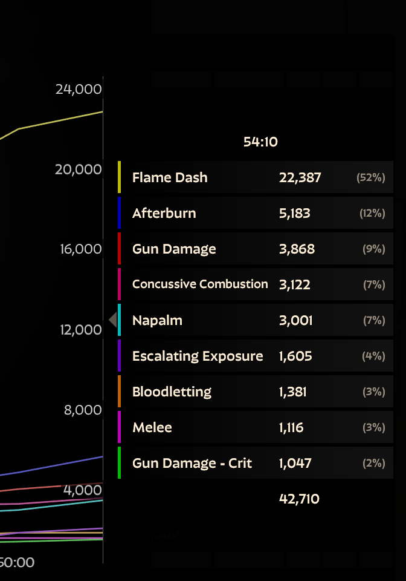Select the Concussive Combustion entry
The image size is (406, 581).
[x=256, y=284]
